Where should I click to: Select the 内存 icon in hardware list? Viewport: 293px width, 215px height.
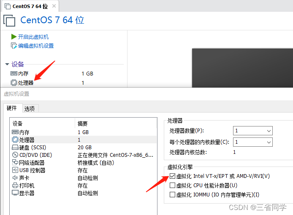(x=15, y=132)
